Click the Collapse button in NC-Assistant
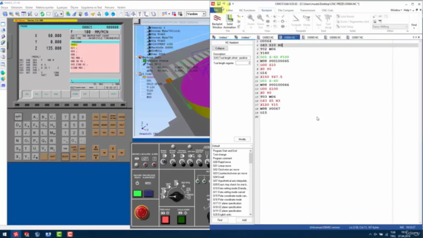The image size is (423, 238). click(x=220, y=48)
